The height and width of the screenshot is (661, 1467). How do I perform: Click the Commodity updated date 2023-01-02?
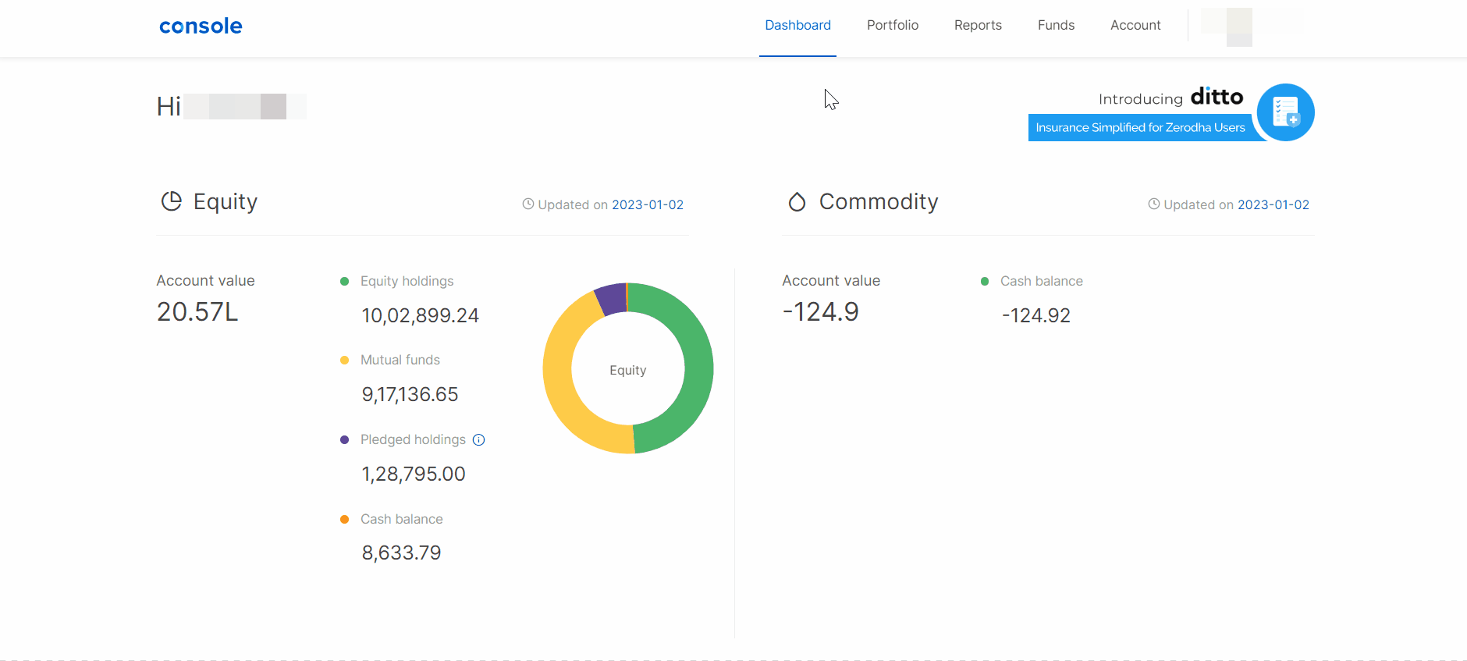pyautogui.click(x=1273, y=205)
